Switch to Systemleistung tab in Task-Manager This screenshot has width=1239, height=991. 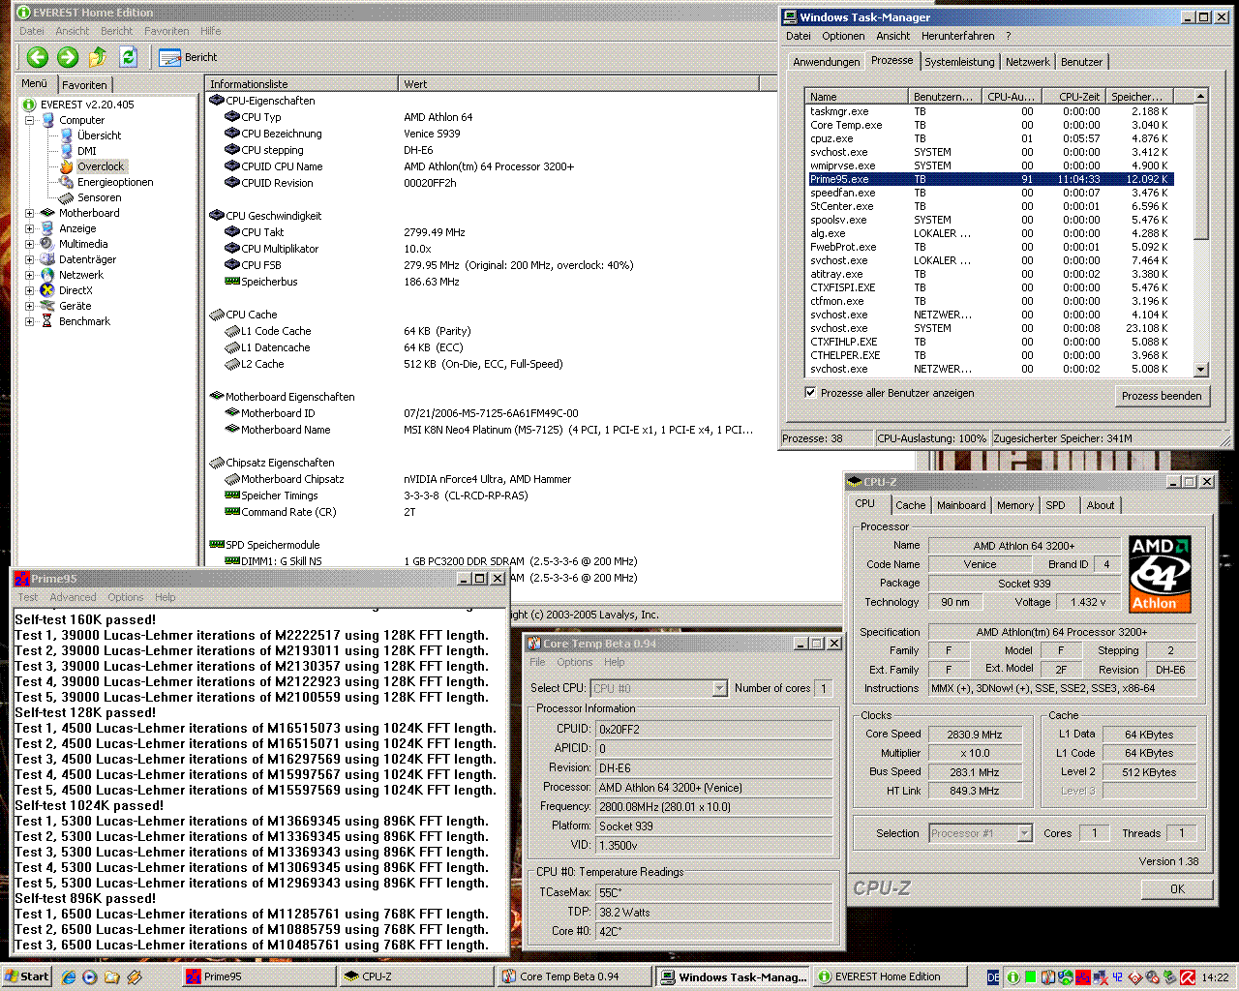pos(959,62)
